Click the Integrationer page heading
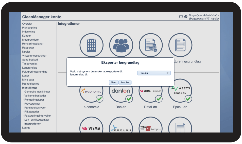 click(x=69, y=24)
